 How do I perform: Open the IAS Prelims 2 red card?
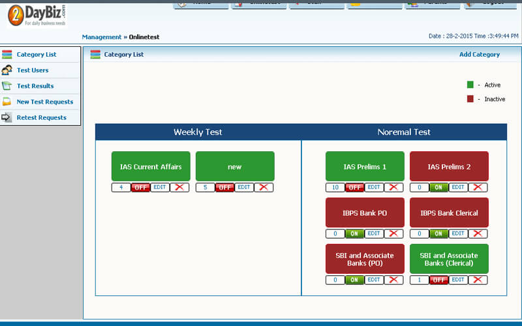(x=449, y=166)
